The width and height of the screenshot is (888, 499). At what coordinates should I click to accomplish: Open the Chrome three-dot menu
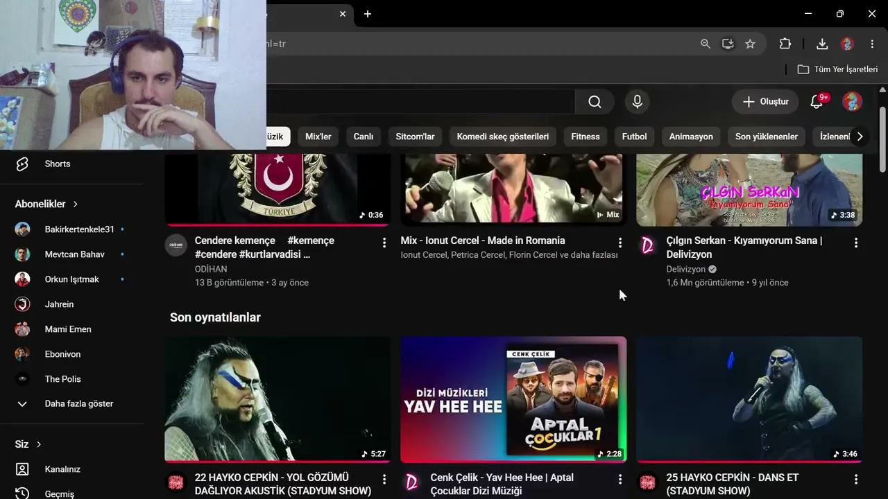[872, 44]
